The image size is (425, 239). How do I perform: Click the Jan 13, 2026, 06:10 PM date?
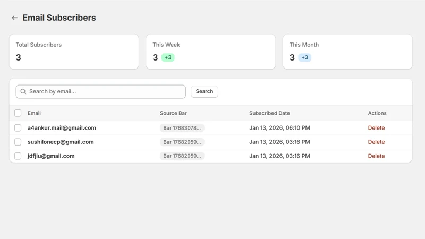(x=279, y=128)
